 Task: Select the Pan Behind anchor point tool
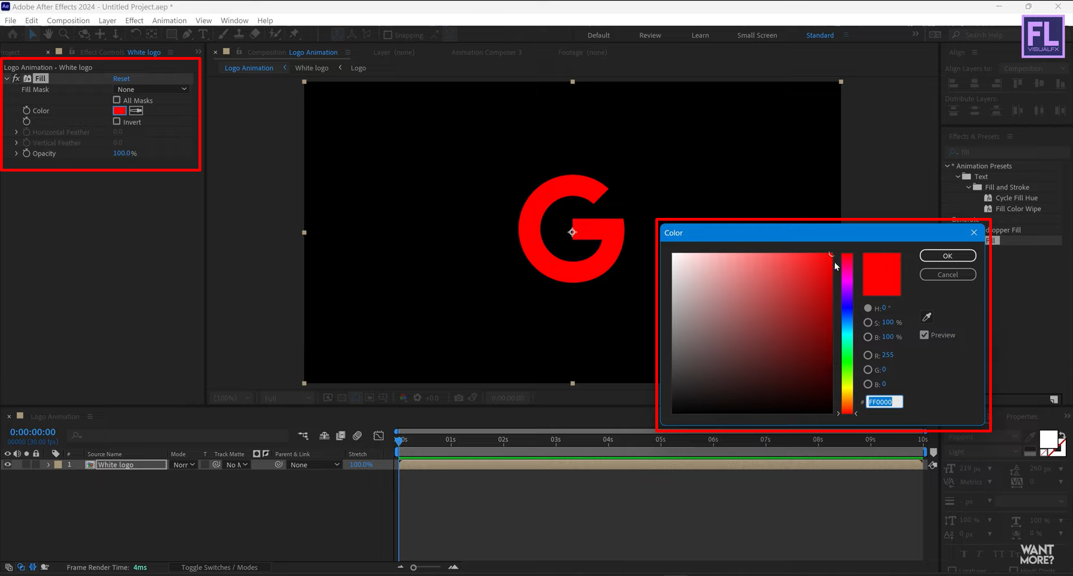click(152, 35)
